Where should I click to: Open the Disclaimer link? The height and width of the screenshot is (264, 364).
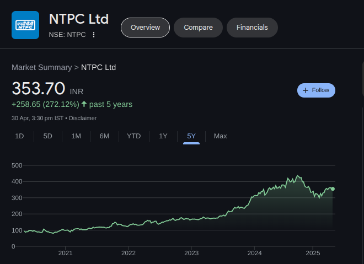pos(83,118)
